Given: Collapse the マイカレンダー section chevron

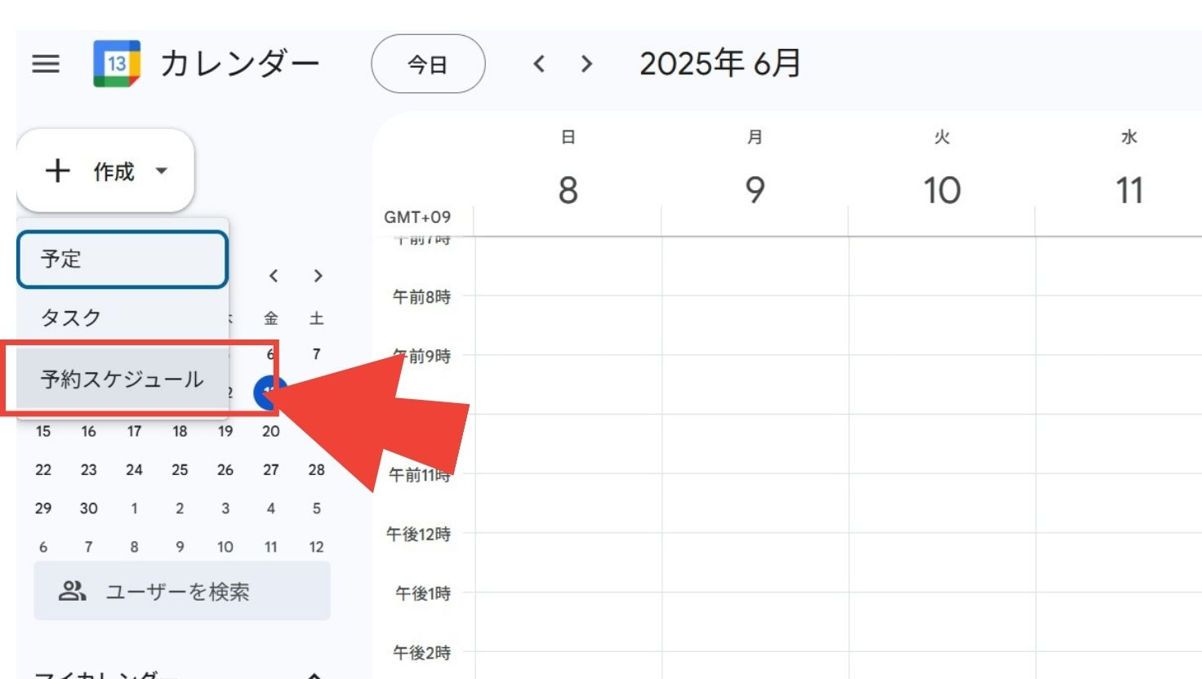Looking at the screenshot, I should tap(314, 675).
